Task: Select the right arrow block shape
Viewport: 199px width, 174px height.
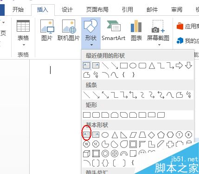Action: (180, 66)
